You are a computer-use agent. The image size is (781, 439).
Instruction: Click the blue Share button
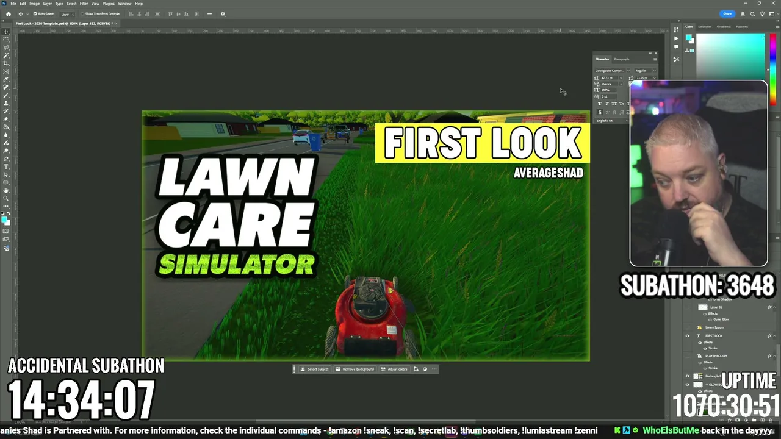[x=727, y=14]
